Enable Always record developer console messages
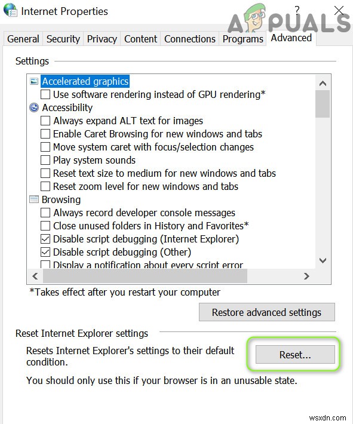This screenshot has width=353, height=424. pos(45,213)
